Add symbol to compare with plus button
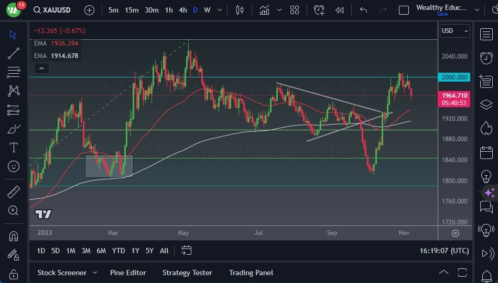498x283 pixels. pos(89,10)
